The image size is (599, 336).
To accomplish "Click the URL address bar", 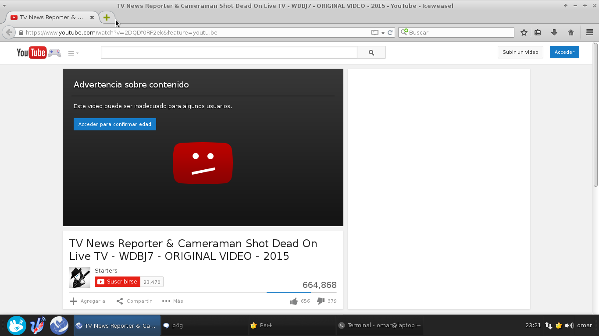I will click(197, 32).
